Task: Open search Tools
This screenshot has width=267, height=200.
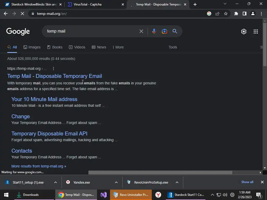Action: point(173,47)
